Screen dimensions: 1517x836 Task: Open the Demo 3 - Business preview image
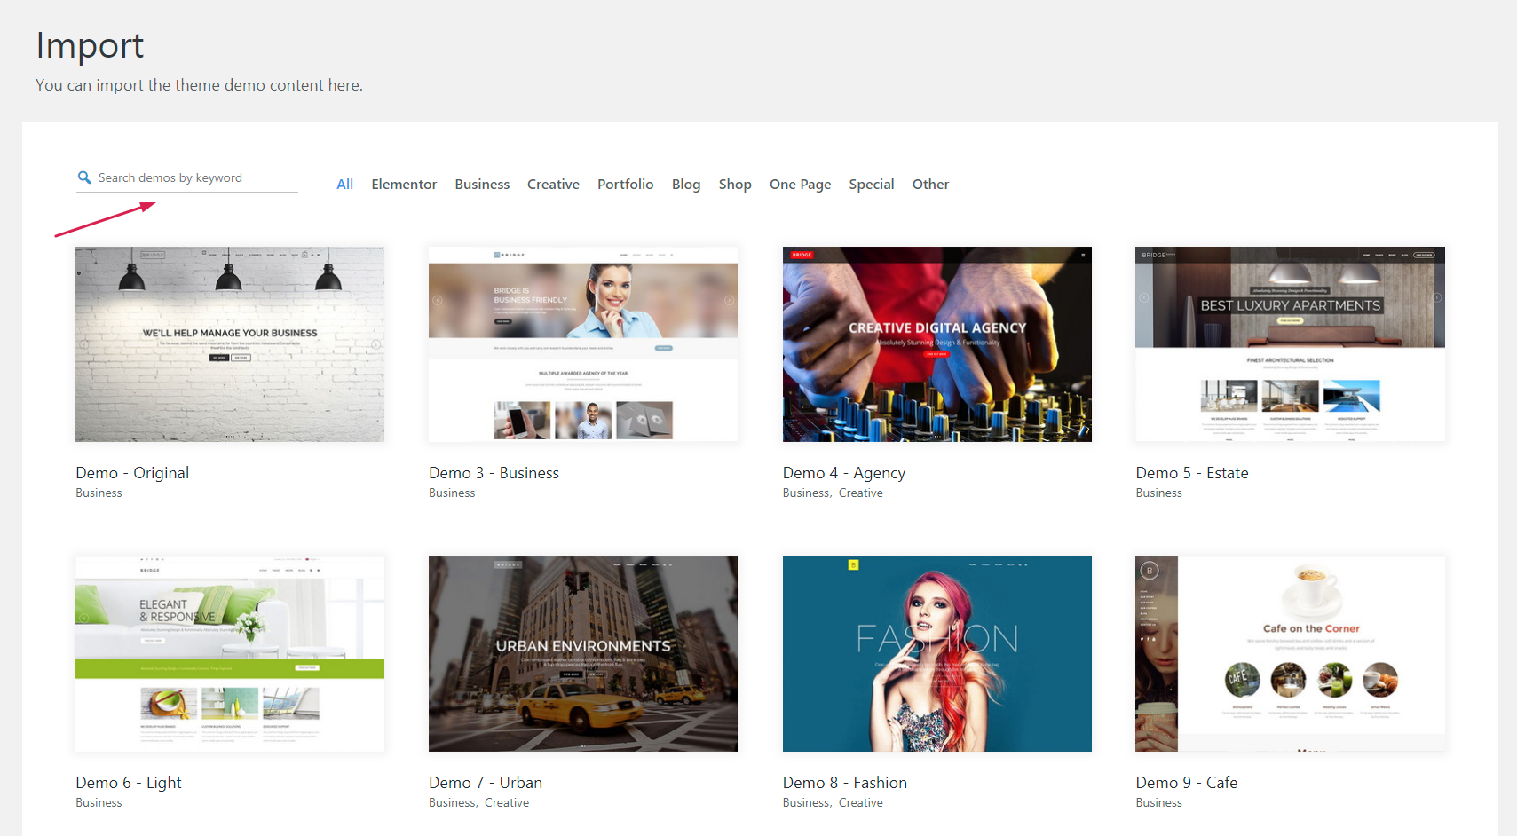tap(583, 344)
